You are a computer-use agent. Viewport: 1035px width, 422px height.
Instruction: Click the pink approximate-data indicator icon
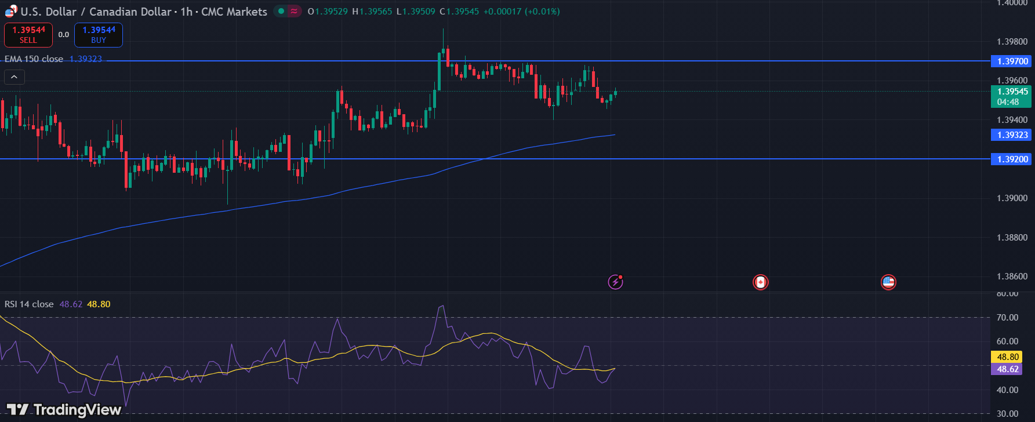point(295,11)
